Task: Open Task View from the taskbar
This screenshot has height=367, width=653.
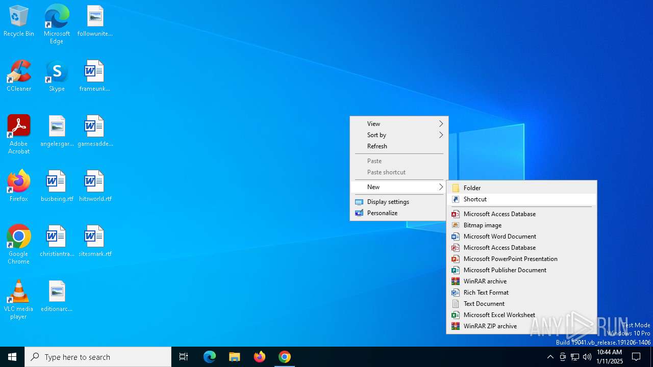Action: [x=184, y=357]
